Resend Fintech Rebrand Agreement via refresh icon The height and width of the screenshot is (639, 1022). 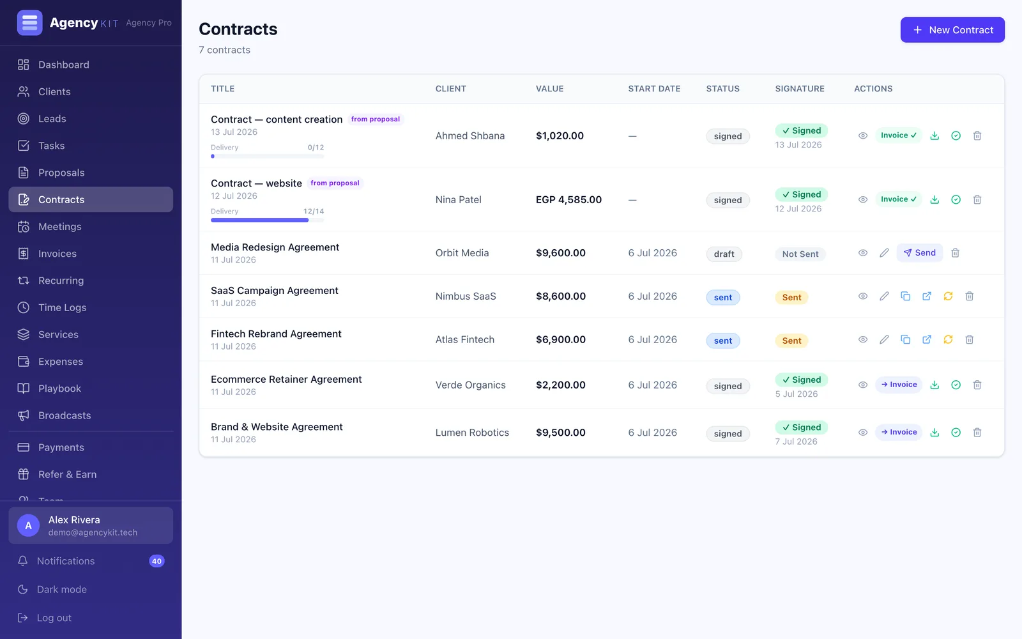[x=948, y=339]
